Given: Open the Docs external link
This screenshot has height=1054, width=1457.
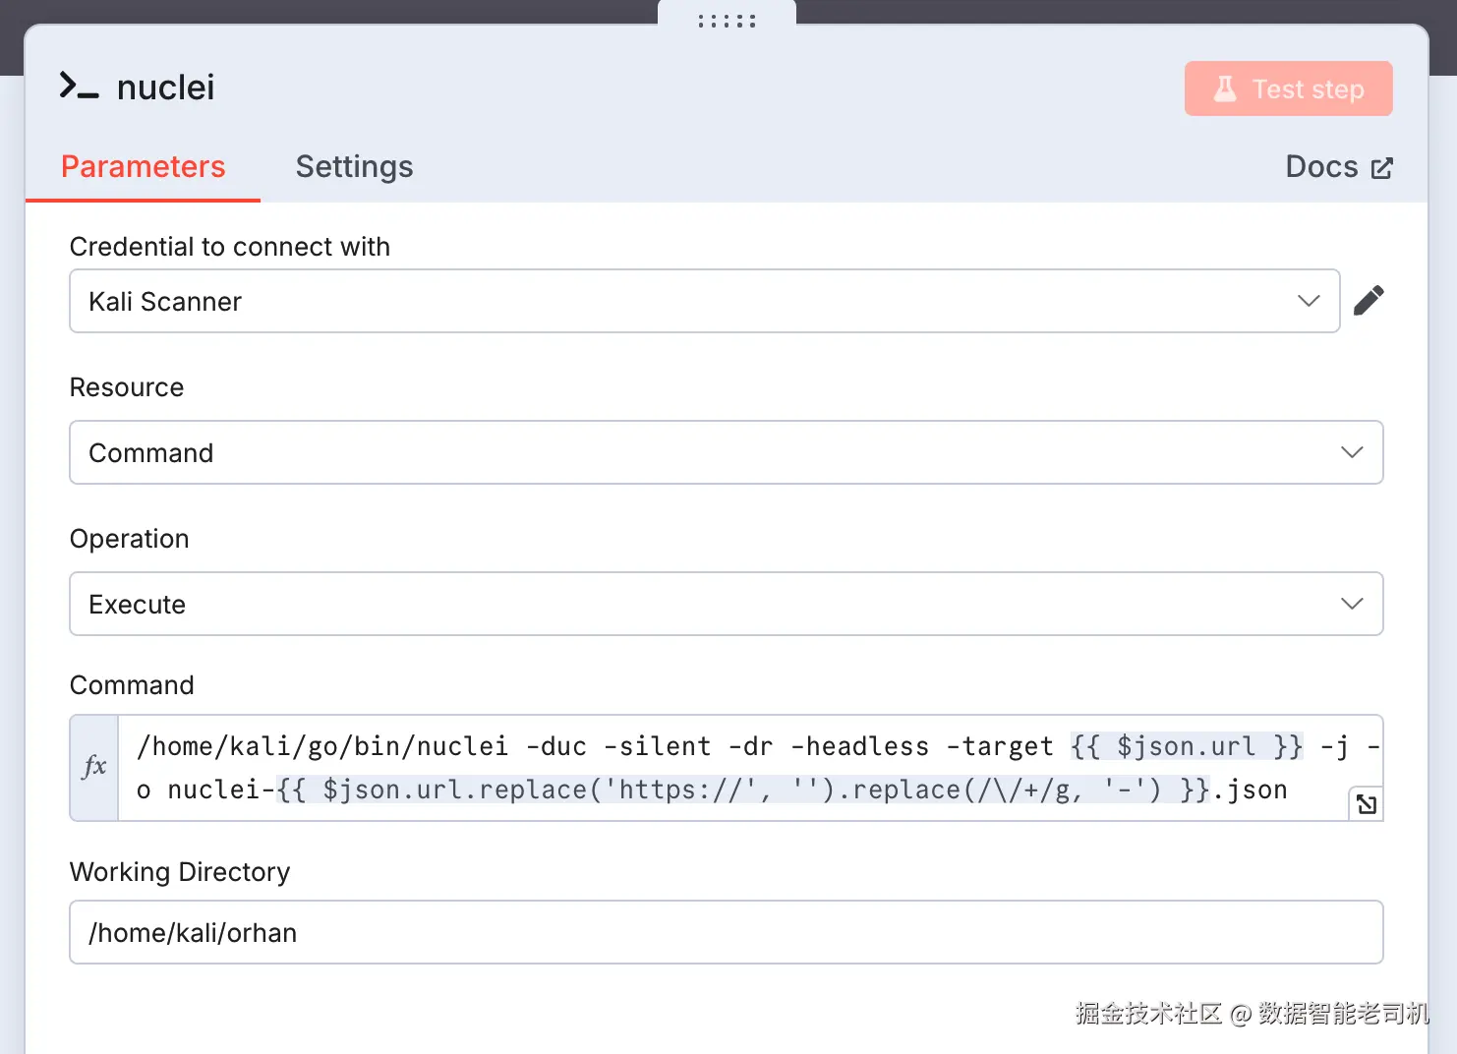Looking at the screenshot, I should point(1339,167).
